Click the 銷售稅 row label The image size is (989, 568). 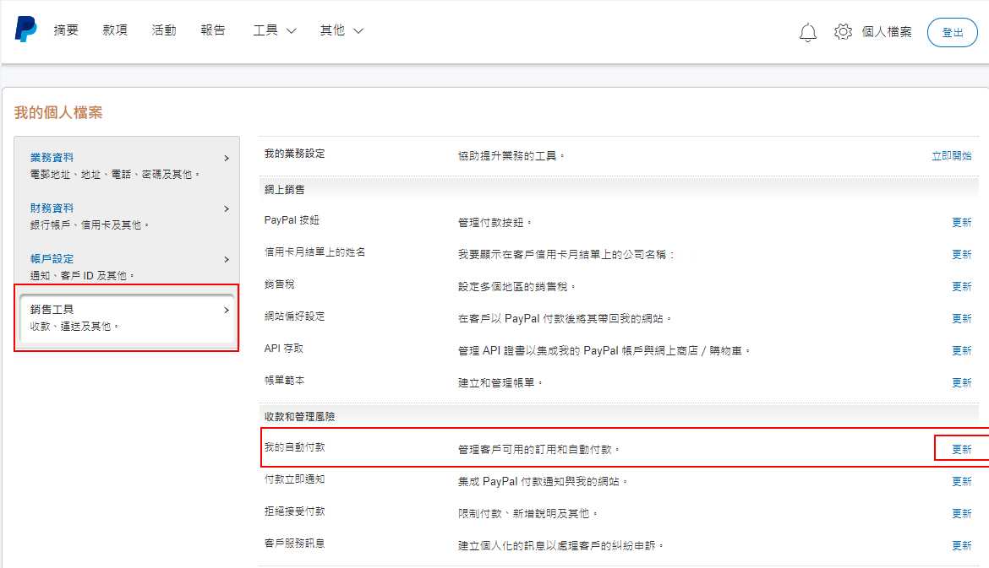[280, 284]
